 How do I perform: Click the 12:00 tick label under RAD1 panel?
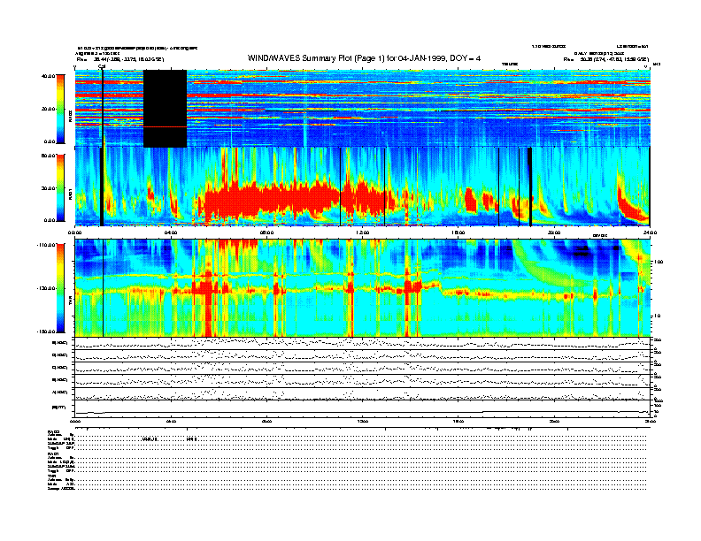(x=363, y=232)
